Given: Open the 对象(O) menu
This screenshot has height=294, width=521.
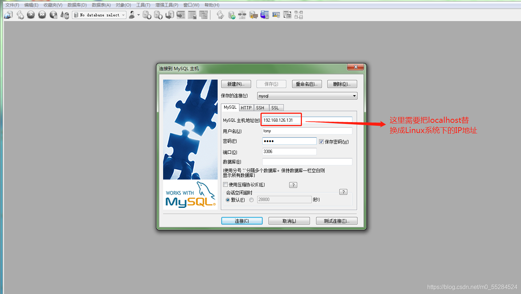Looking at the screenshot, I should (124, 5).
